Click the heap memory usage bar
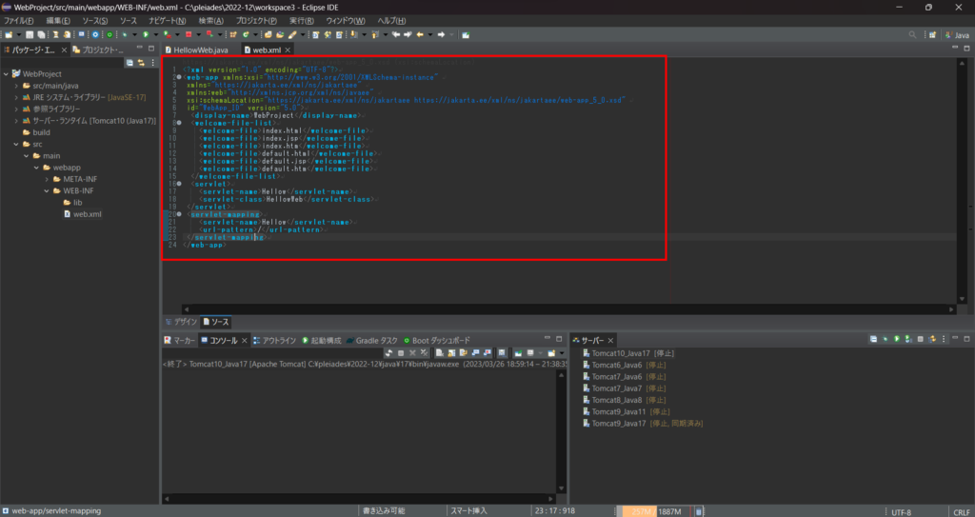Viewport: 975px width, 517px height. pyautogui.click(x=653, y=511)
